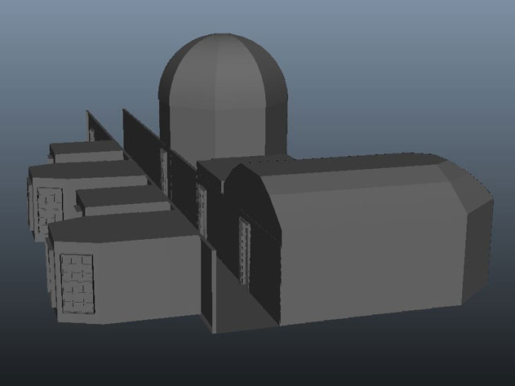515x386 pixels.
Task: Select the gridded window on the front-left block
Action: point(76,282)
